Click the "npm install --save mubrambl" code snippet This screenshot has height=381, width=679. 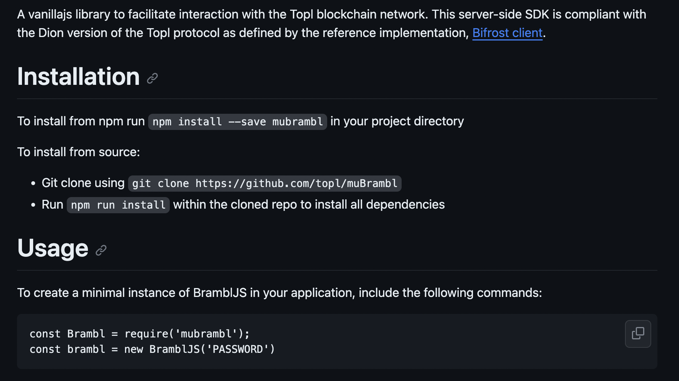pyautogui.click(x=238, y=122)
